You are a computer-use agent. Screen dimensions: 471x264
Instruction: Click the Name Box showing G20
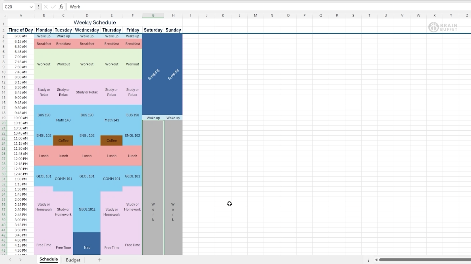click(x=15, y=7)
